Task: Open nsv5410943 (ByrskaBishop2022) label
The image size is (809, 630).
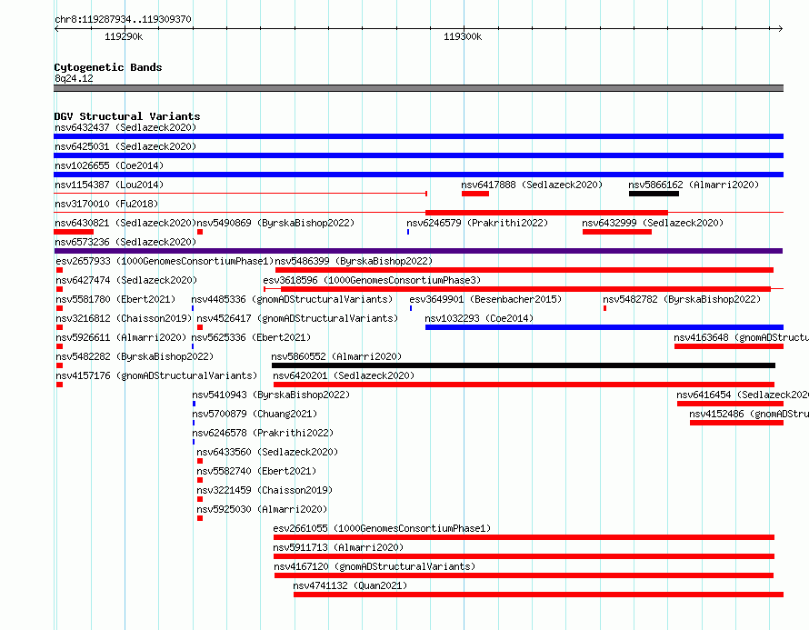Action: tap(271, 395)
